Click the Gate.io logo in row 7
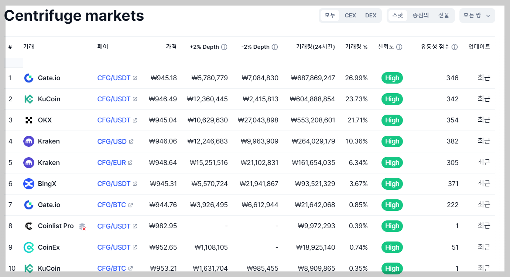This screenshot has height=277, width=510. point(29,205)
